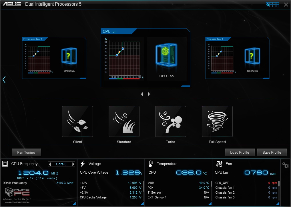Screen dimensions: 291x207
Task: Select the Silent fan mode icon
Action: pyautogui.click(x=77, y=121)
